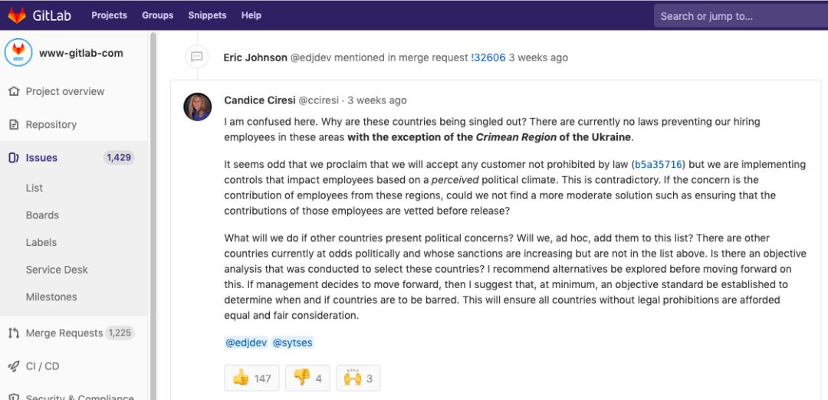Viewport: 828px width, 400px height.
Task: Open the Projects menu in navbar
Action: click(109, 15)
